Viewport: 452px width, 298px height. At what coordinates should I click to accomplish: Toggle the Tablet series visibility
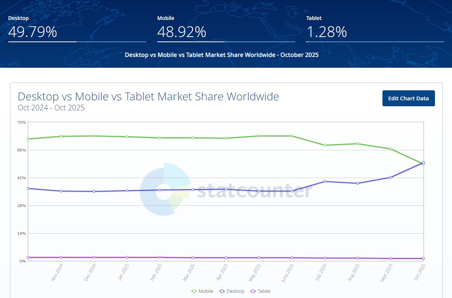[260, 291]
